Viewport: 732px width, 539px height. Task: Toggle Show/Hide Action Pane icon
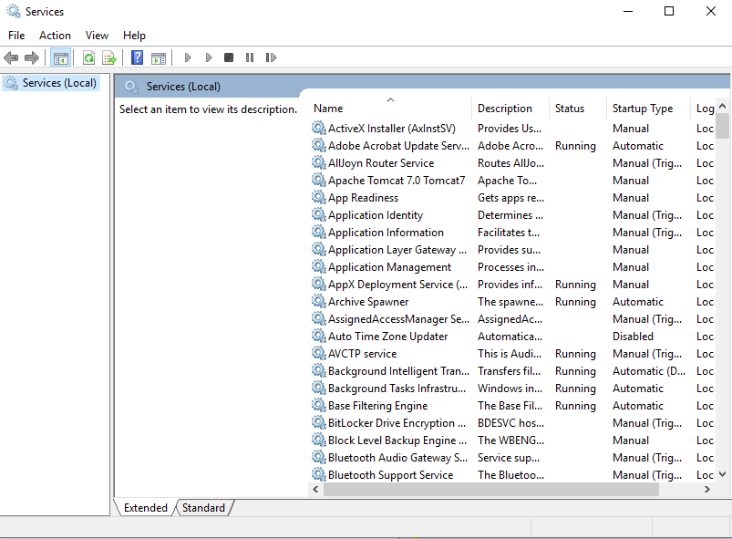(x=159, y=58)
